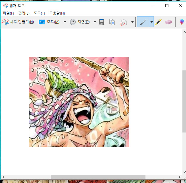Expand the Send snip dropdown arrow
Screen dimensions: 186x183
point(133,22)
